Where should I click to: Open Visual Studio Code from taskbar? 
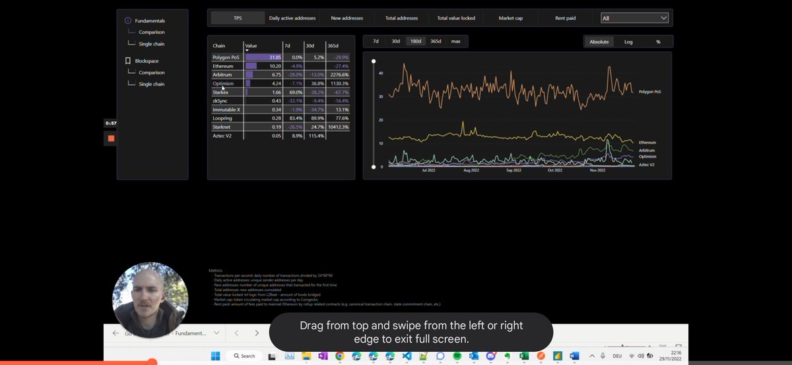point(407,356)
